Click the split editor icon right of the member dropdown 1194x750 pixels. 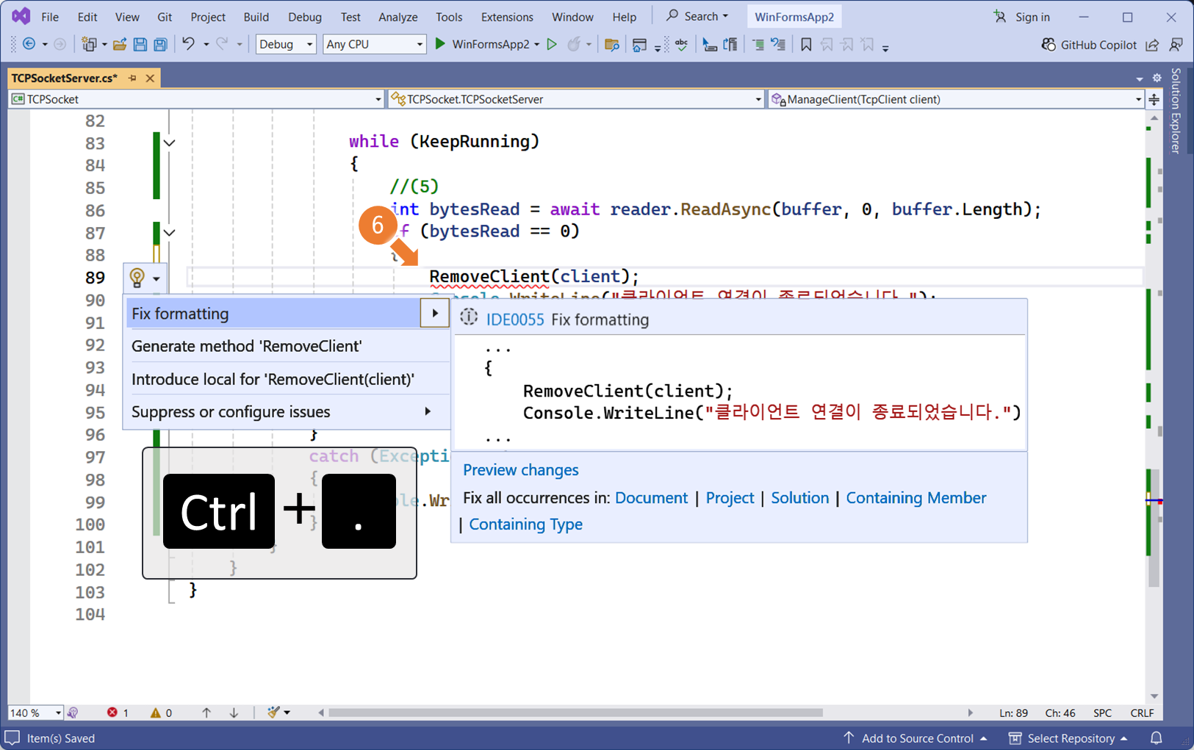[x=1154, y=98]
